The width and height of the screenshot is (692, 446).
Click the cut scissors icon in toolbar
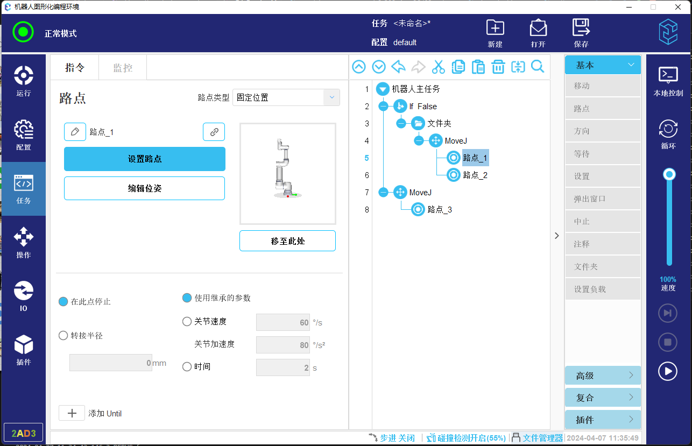[x=438, y=67]
